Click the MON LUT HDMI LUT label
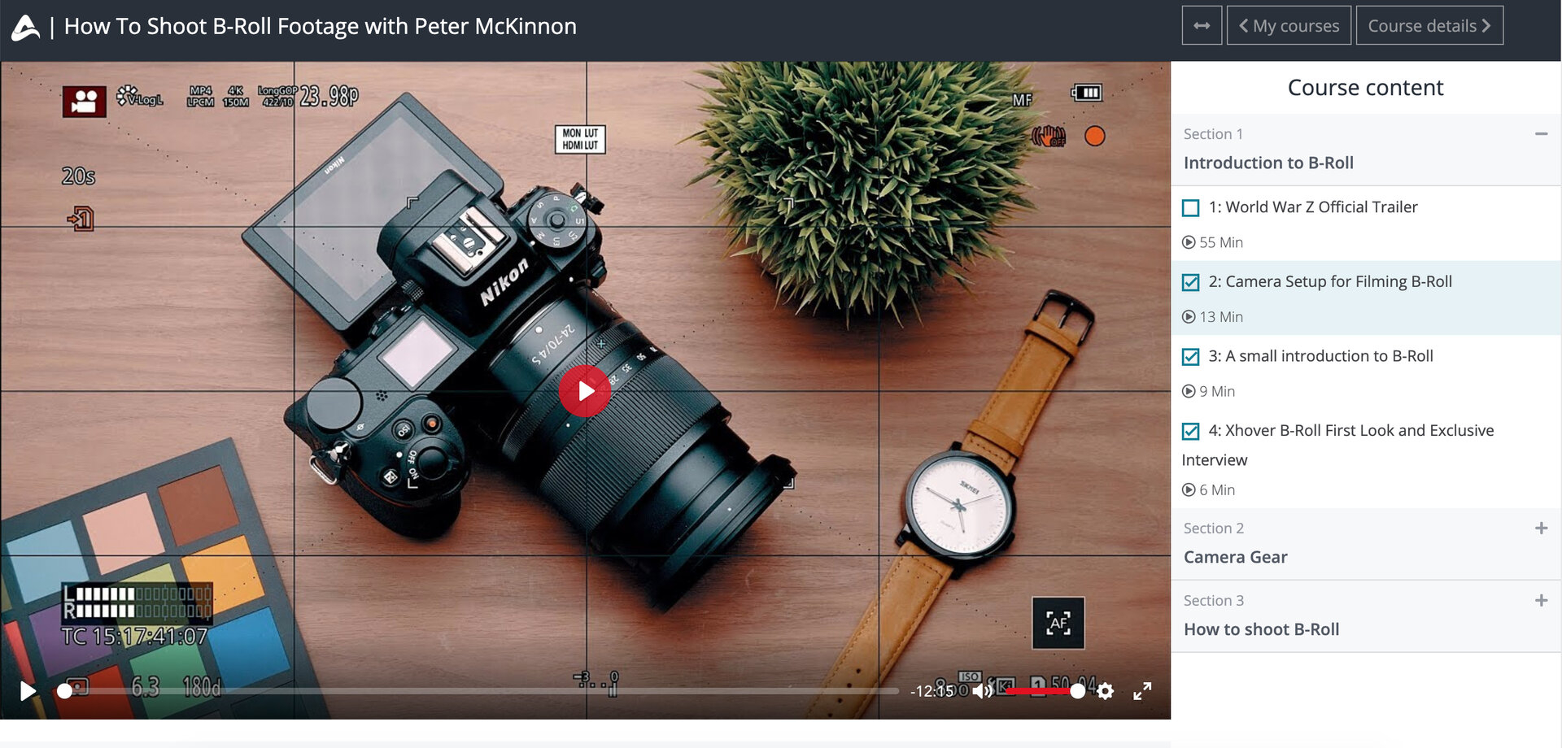 [x=580, y=139]
